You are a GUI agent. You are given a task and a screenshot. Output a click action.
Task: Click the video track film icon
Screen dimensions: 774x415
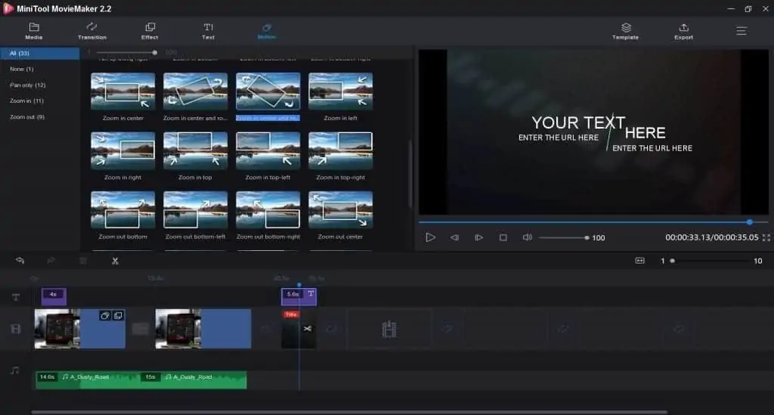click(x=16, y=329)
